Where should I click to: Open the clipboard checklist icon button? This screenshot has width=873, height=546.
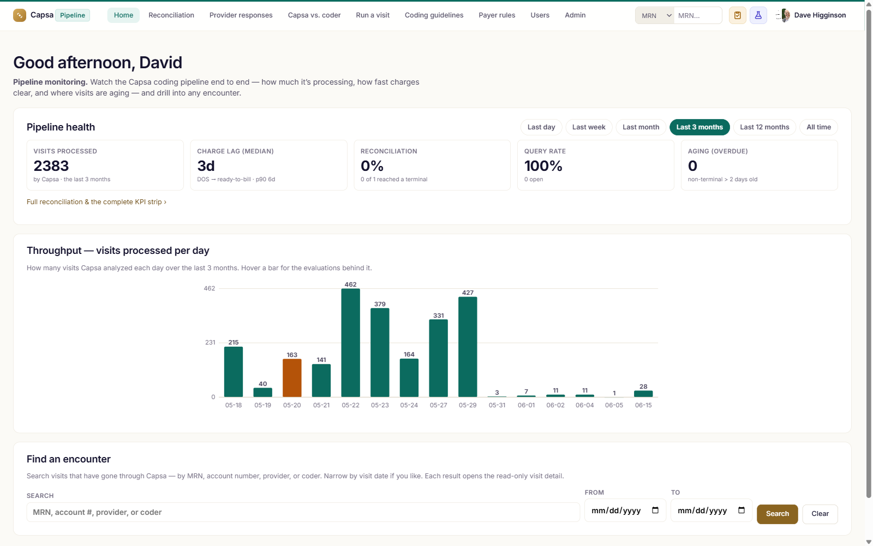point(738,15)
